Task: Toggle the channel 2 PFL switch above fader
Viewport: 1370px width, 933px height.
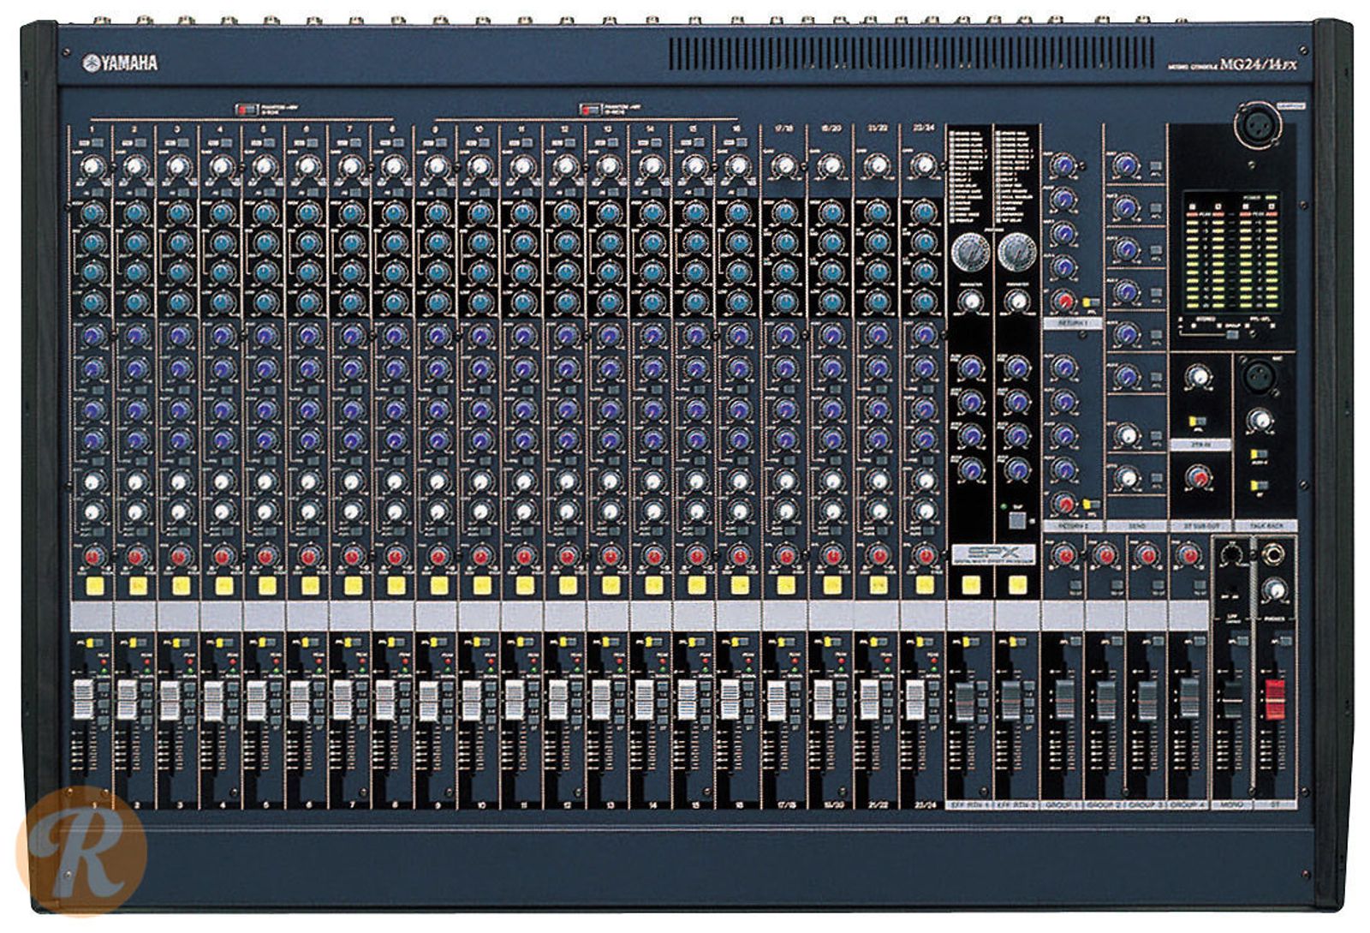Action: [138, 642]
